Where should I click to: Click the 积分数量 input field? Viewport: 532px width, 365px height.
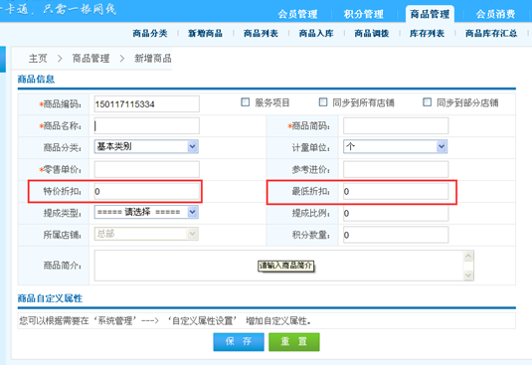tap(396, 235)
